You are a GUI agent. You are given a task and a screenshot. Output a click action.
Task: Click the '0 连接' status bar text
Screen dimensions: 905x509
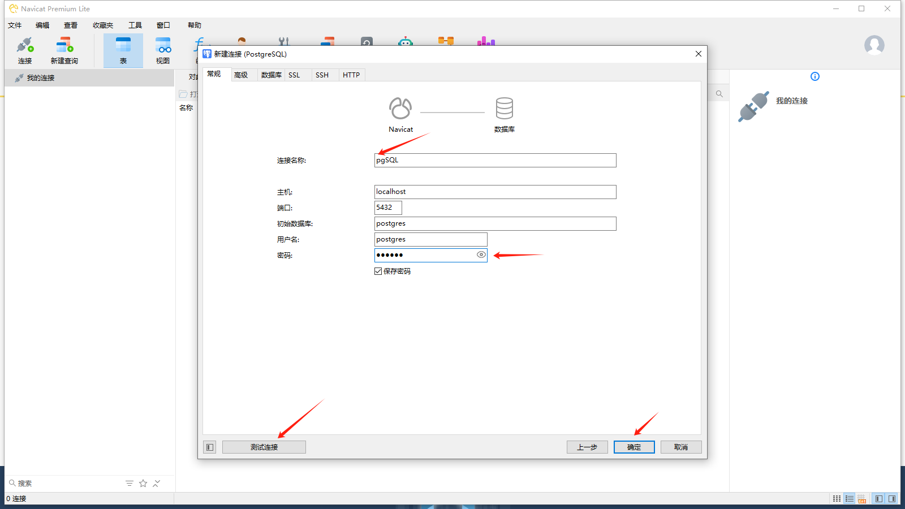16,499
